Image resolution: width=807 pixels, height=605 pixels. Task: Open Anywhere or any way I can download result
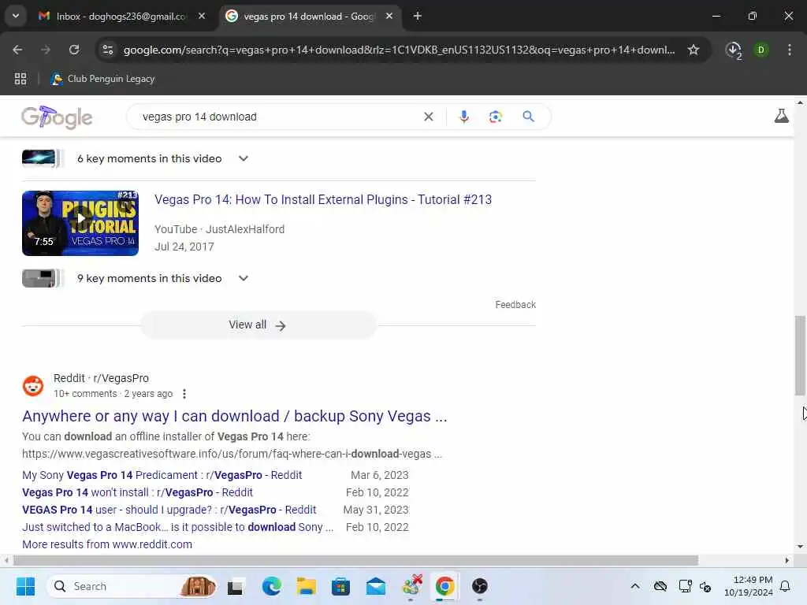pyautogui.click(x=234, y=416)
